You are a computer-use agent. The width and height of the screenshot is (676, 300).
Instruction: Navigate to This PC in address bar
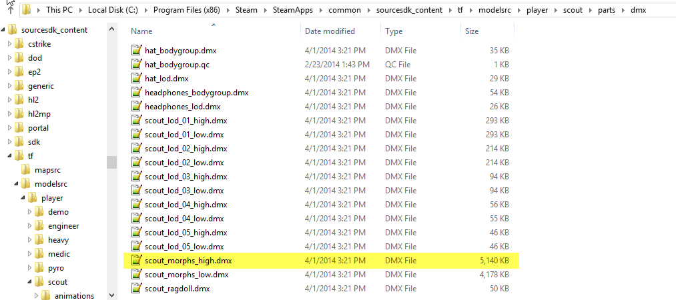pyautogui.click(x=60, y=10)
